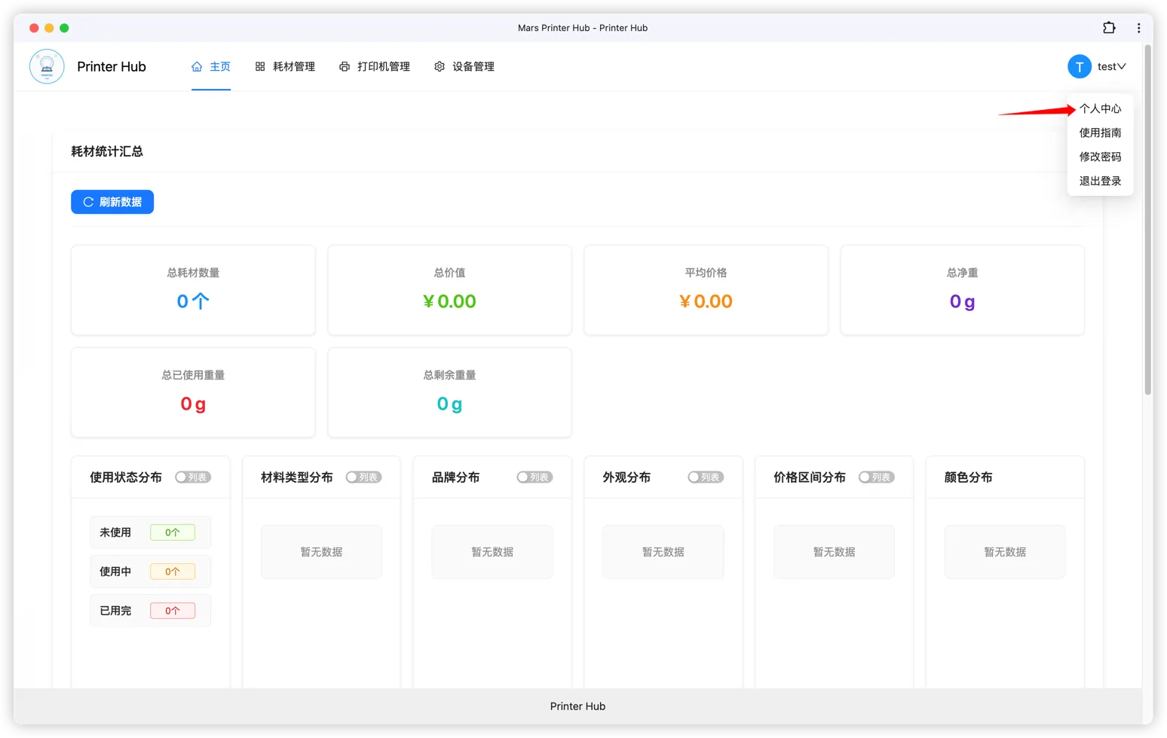Screen dimensions: 1167x738
Task: Open 使用指南 guide entry
Action: tap(1100, 133)
